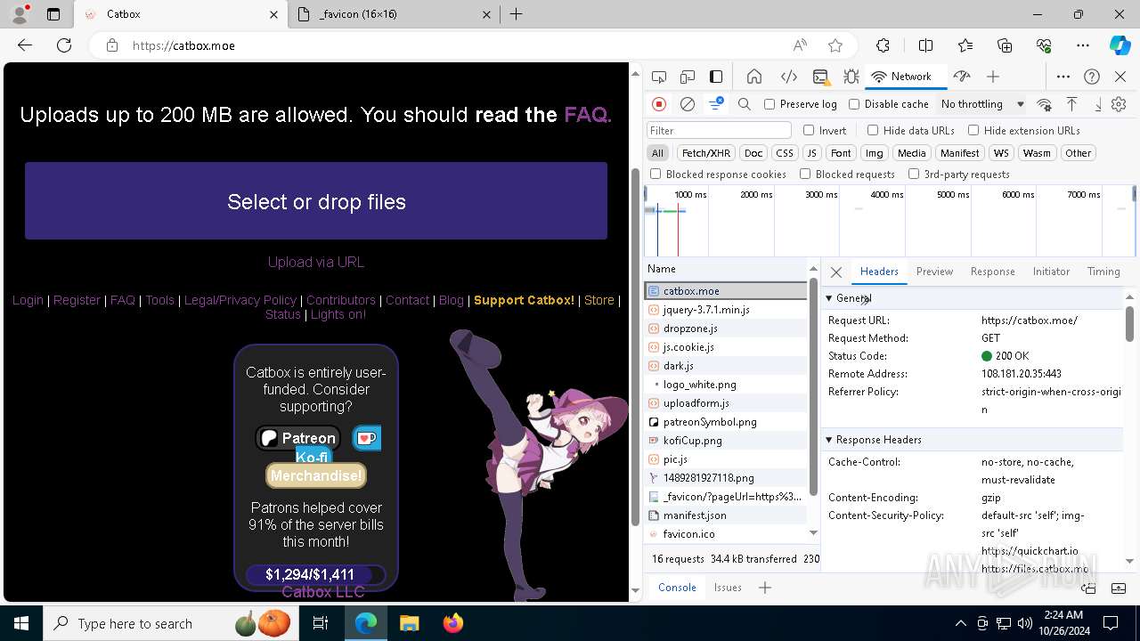Image resolution: width=1140 pixels, height=641 pixels.
Task: Close the request details pane
Action: pyautogui.click(x=835, y=272)
